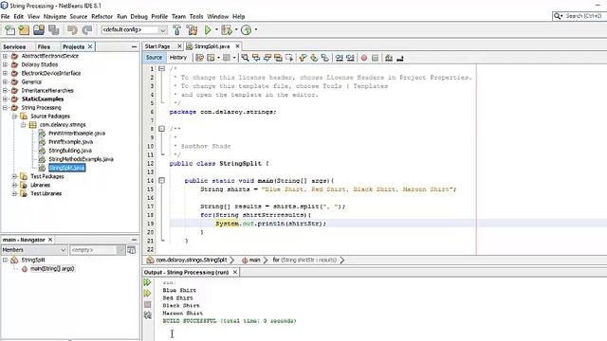Click the Profile Project toolbar icon
This screenshot has width=607, height=341.
tap(246, 29)
